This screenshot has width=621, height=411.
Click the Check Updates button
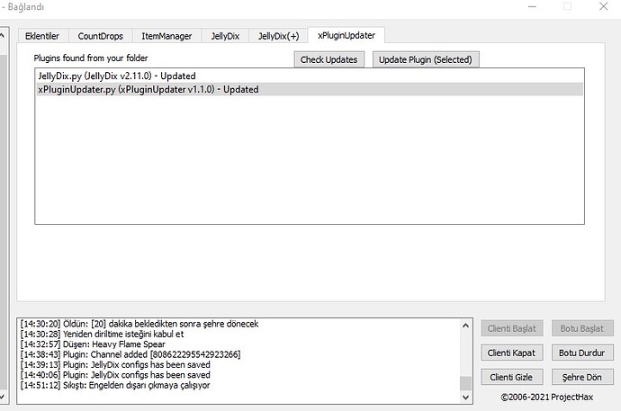coord(328,59)
